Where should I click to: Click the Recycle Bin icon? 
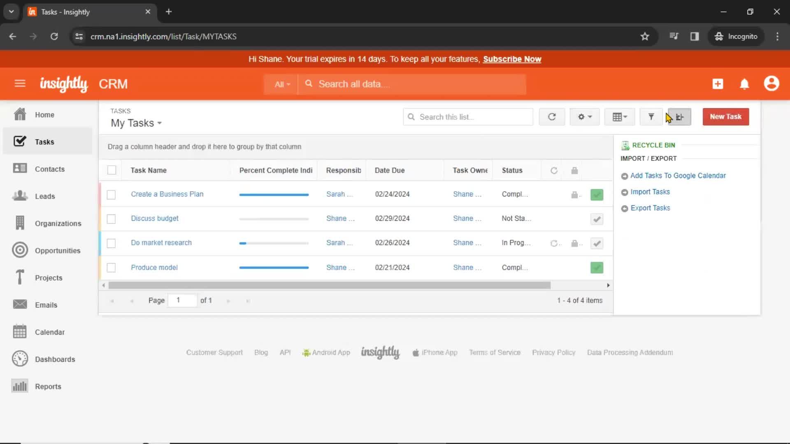pyautogui.click(x=625, y=145)
